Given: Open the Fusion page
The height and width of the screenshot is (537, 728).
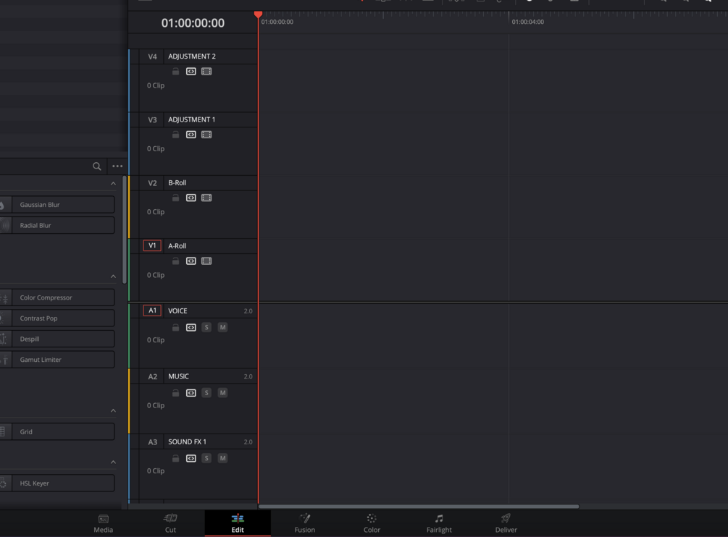Looking at the screenshot, I should (x=304, y=523).
